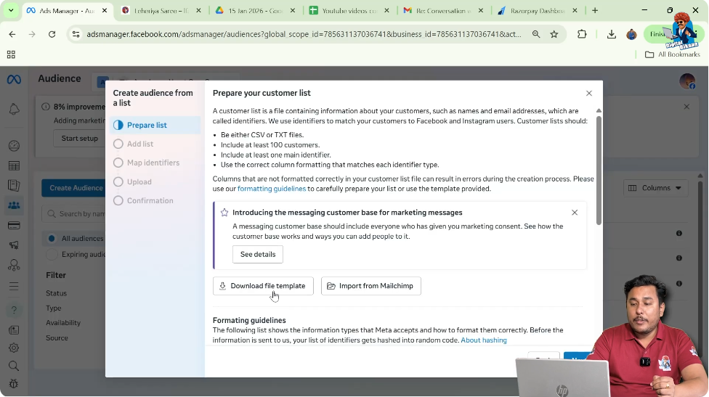The image size is (709, 397).
Task: Click Availability filter label
Action: click(x=63, y=323)
